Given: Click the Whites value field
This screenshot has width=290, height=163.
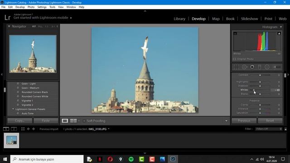Looking at the screenshot, I should coord(275,90).
